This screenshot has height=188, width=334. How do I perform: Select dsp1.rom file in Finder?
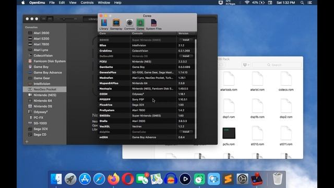[229, 109]
